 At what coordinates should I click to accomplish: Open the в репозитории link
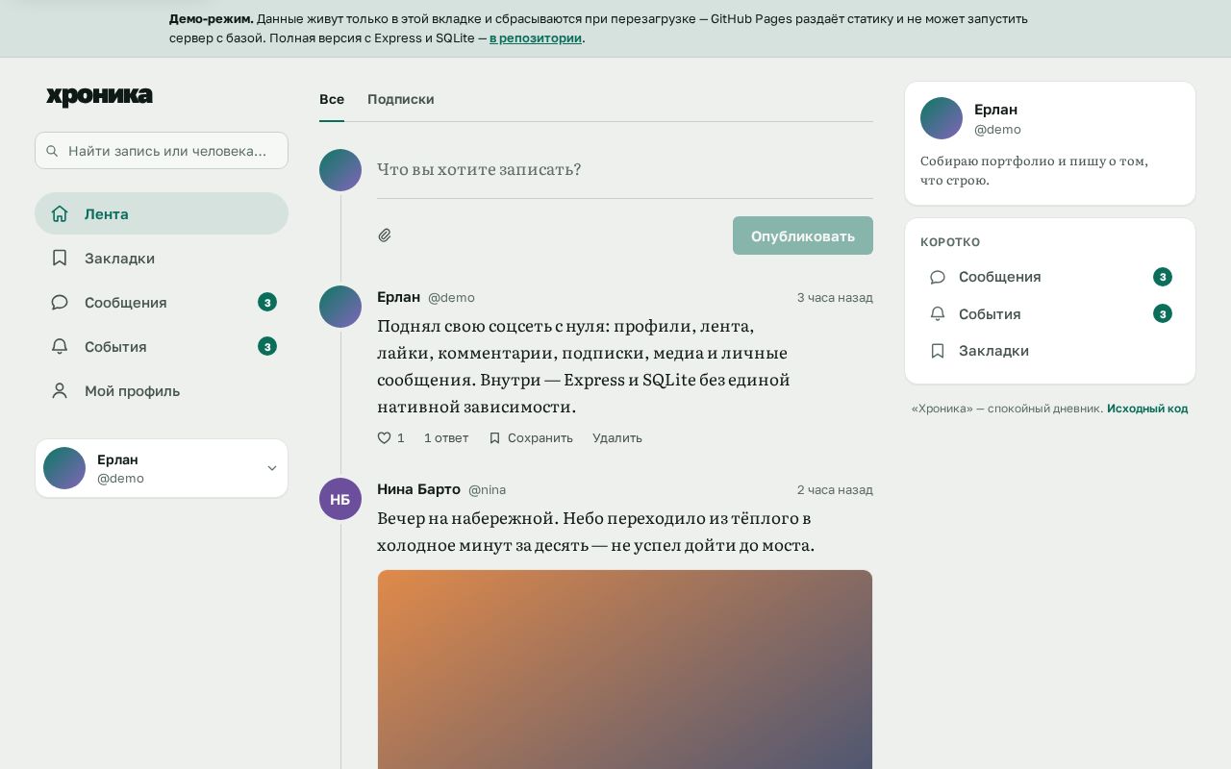tap(536, 38)
